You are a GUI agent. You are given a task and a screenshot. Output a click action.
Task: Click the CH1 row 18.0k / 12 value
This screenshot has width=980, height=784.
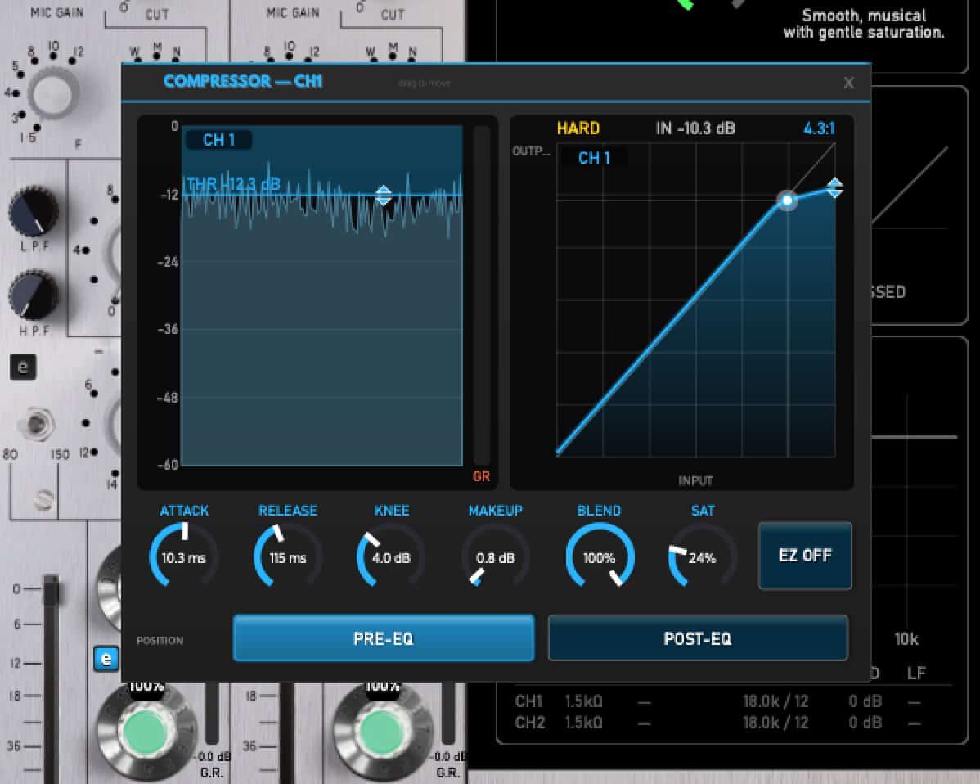point(775,701)
